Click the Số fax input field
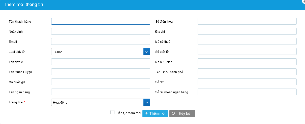 tap(247, 82)
